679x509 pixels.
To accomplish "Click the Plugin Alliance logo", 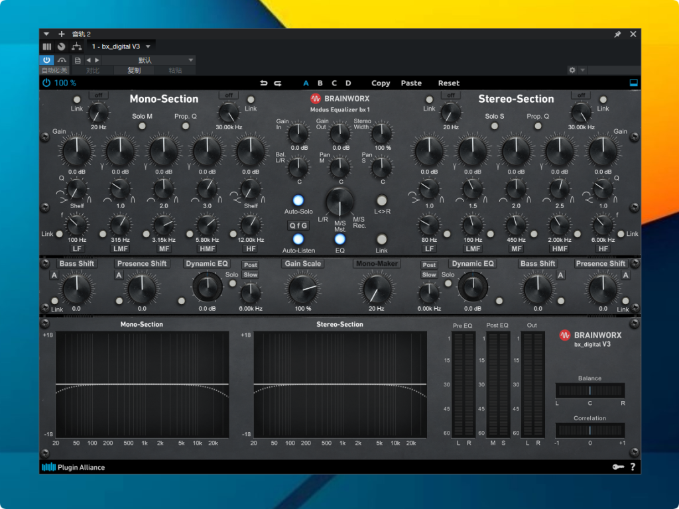I will 73,467.
